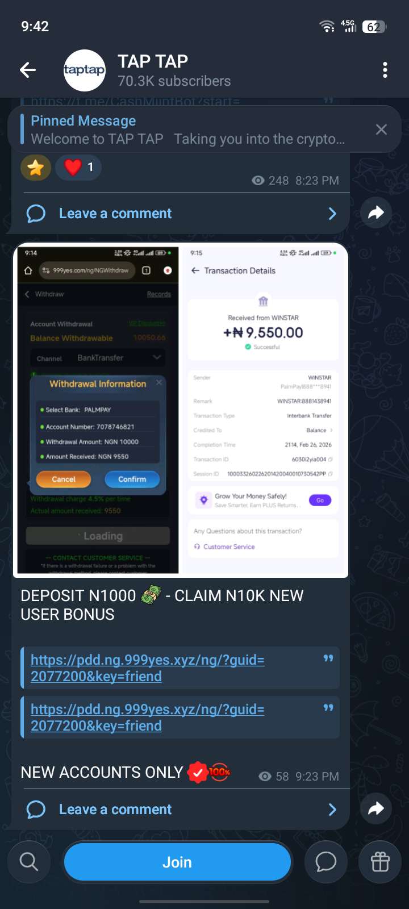
Task: Open first 999yes.xyz referral link
Action: coord(148,668)
